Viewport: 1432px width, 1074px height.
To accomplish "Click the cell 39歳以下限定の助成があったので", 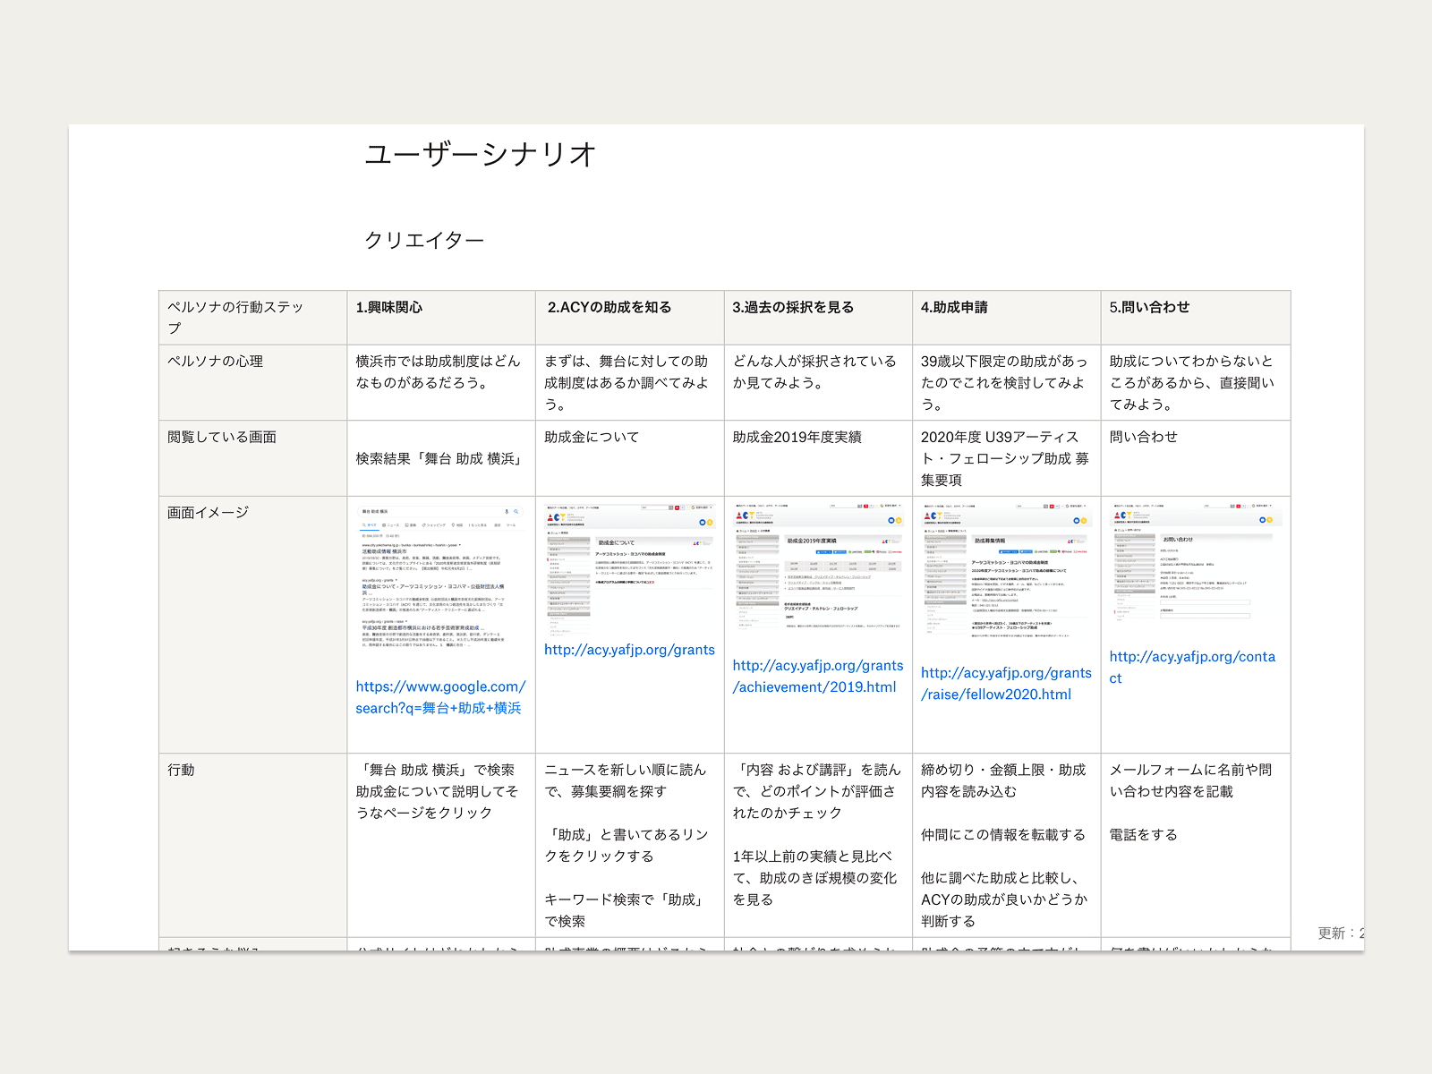I will [x=1007, y=382].
